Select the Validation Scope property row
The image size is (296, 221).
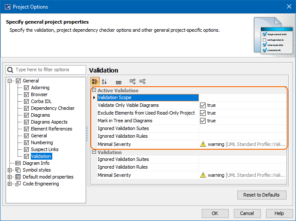tap(146, 97)
